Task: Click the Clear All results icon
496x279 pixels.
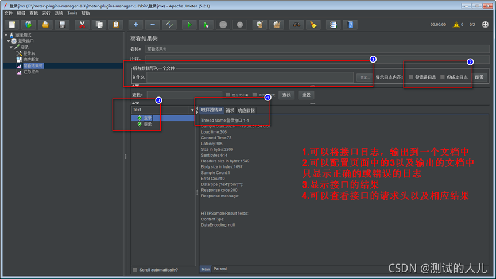Action: coord(277,25)
